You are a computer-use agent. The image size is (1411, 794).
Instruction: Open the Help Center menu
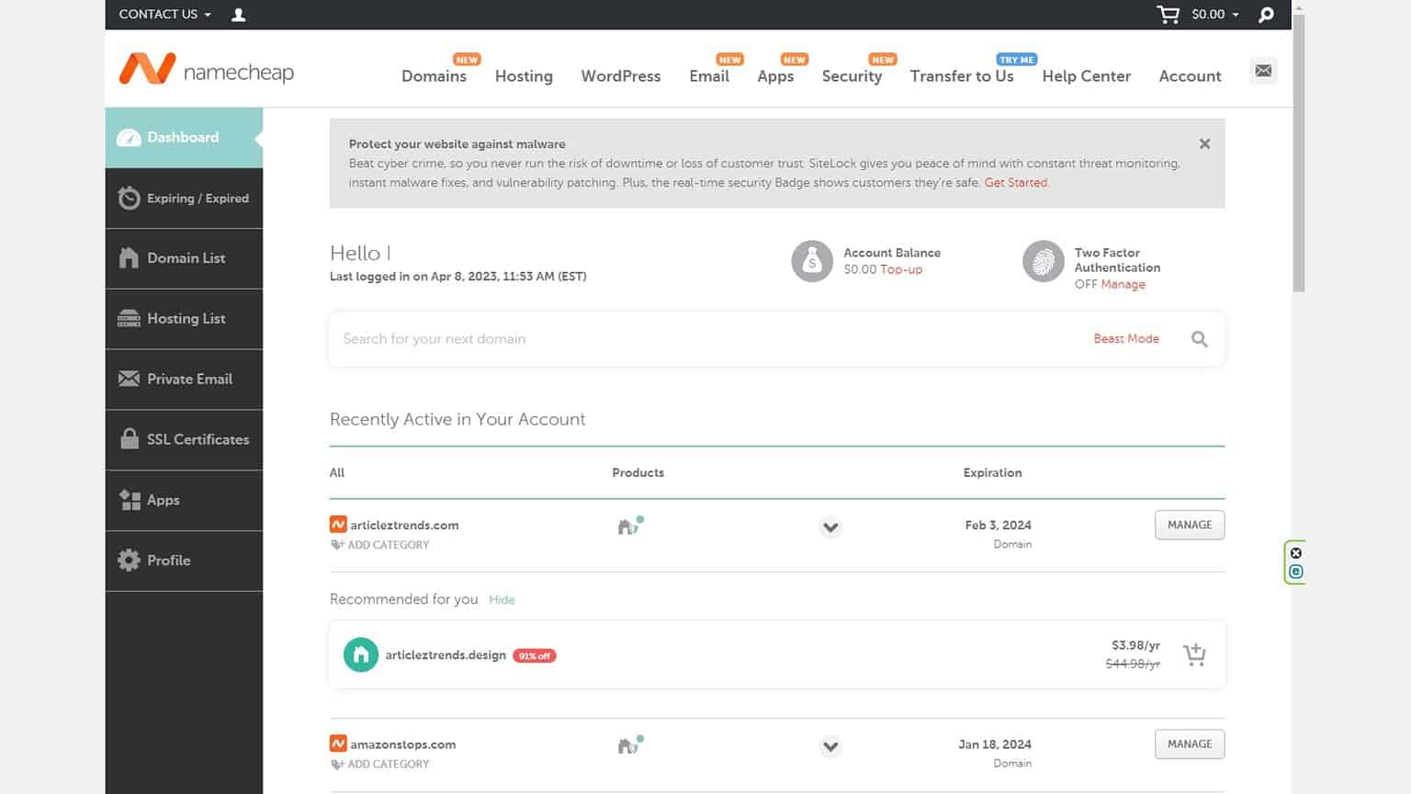point(1086,76)
